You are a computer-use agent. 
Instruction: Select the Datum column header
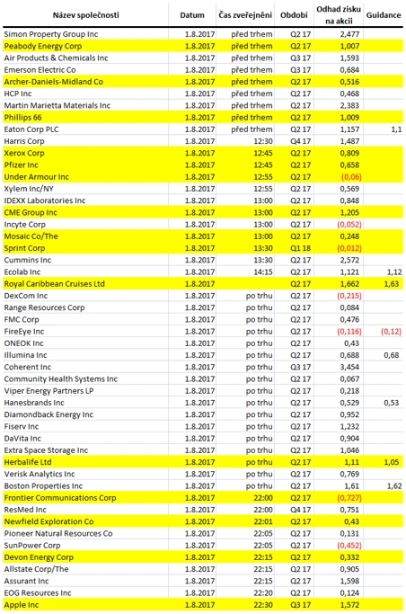pos(192,15)
